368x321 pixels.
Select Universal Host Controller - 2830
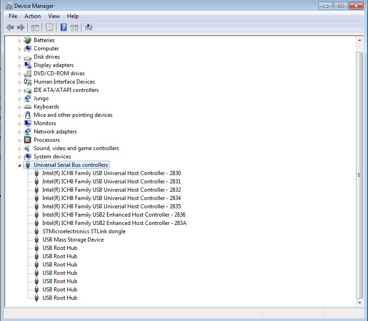112,173
